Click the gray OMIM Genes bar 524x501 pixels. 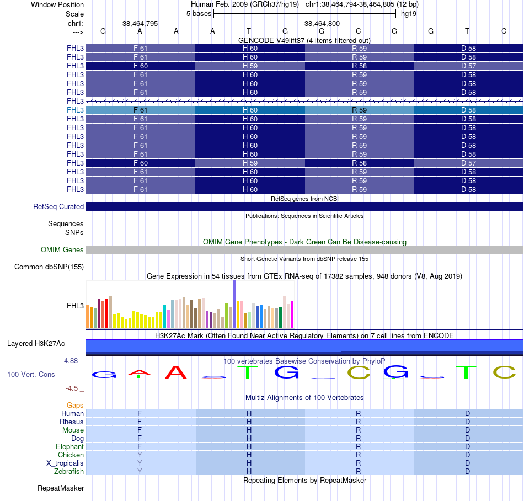click(x=304, y=249)
